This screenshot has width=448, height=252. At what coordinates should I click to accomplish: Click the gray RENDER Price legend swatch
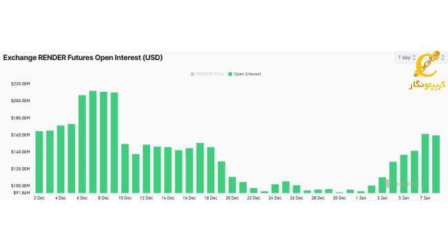point(192,74)
